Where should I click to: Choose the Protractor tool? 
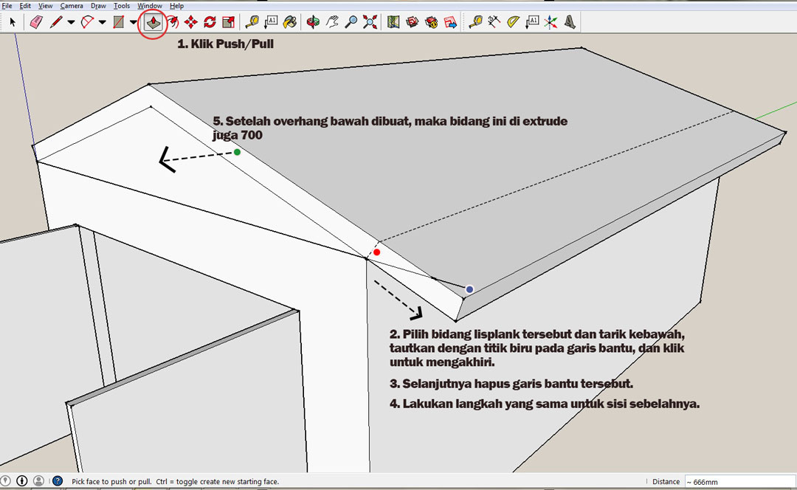pyautogui.click(x=514, y=22)
